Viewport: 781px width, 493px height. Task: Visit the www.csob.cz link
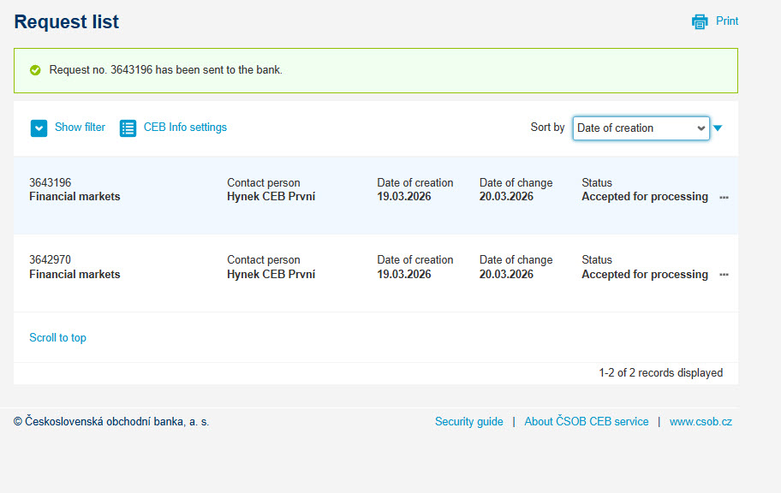701,422
